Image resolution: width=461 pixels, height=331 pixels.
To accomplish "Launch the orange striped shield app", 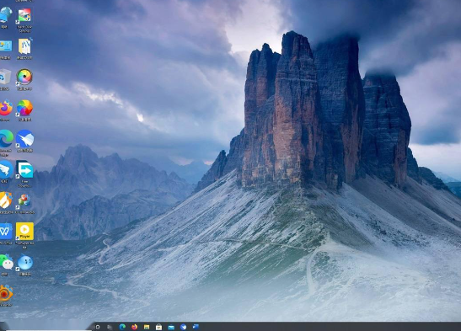I will click(x=6, y=200).
